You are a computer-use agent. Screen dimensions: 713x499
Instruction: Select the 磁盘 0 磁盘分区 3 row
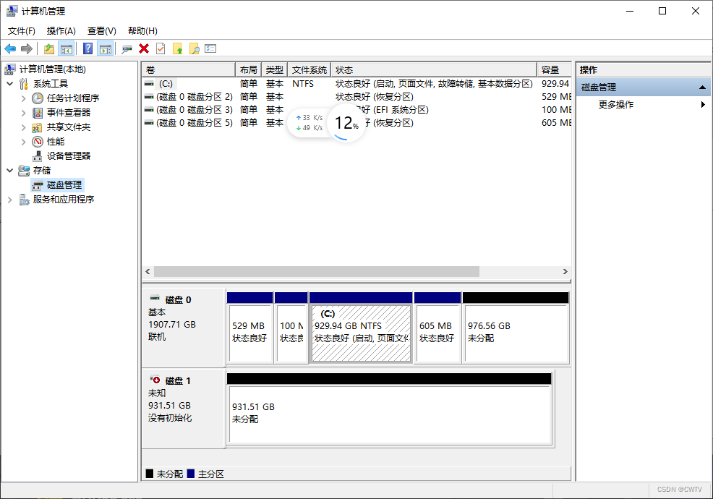(x=357, y=110)
